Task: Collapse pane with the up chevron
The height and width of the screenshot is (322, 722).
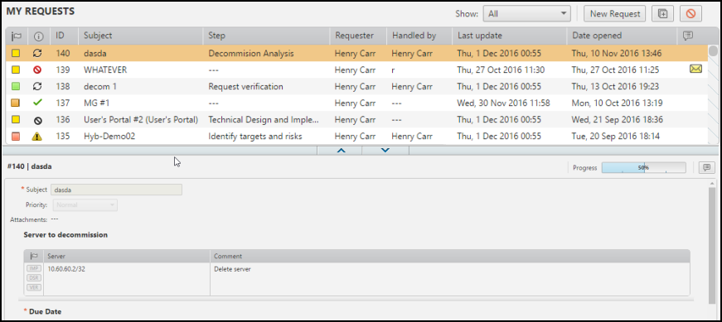Action: pos(342,150)
